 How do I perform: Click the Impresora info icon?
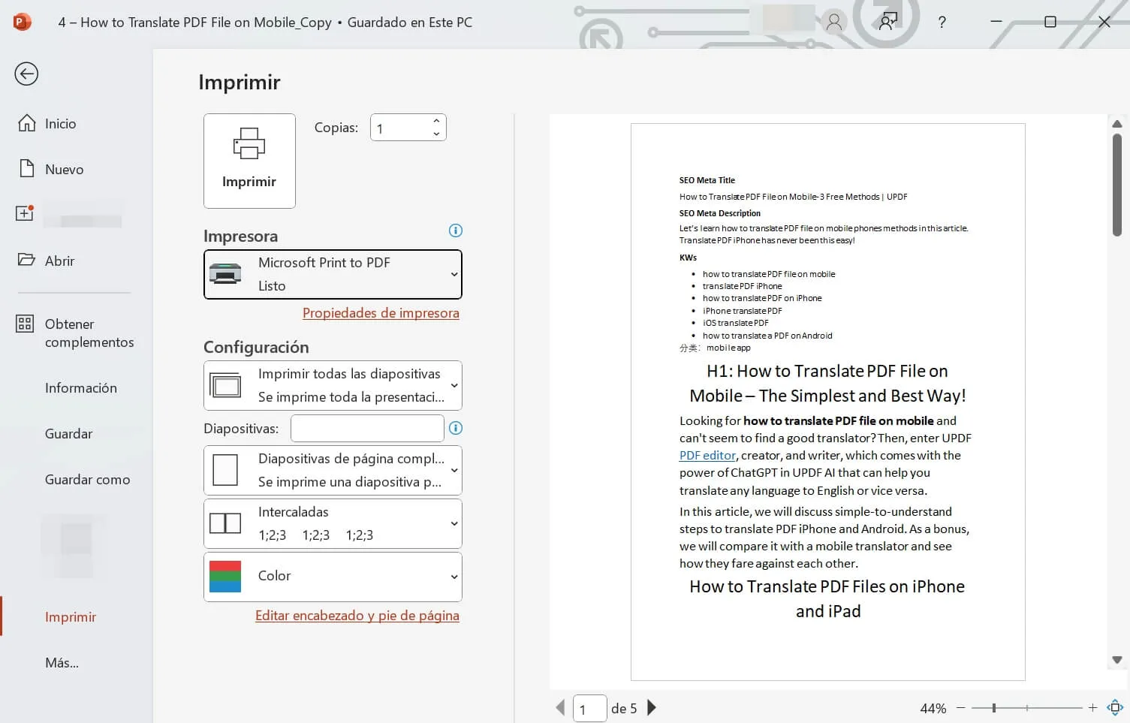coord(456,230)
